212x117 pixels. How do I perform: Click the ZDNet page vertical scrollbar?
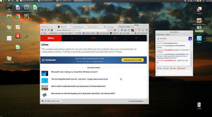(x=147, y=67)
